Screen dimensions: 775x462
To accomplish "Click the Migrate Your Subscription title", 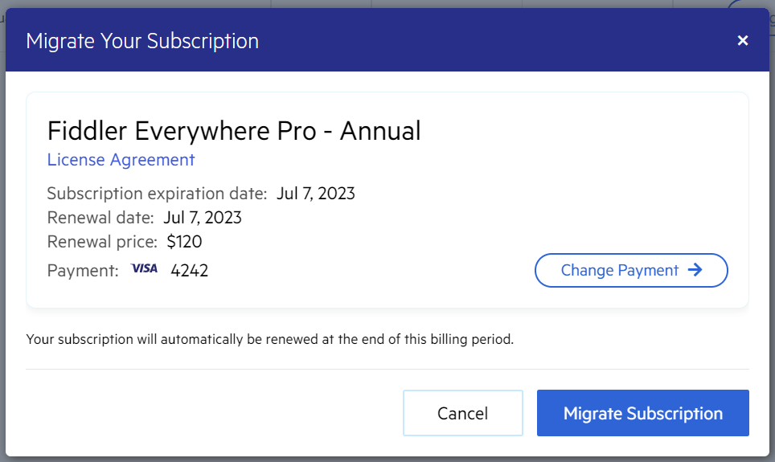I will click(x=142, y=41).
